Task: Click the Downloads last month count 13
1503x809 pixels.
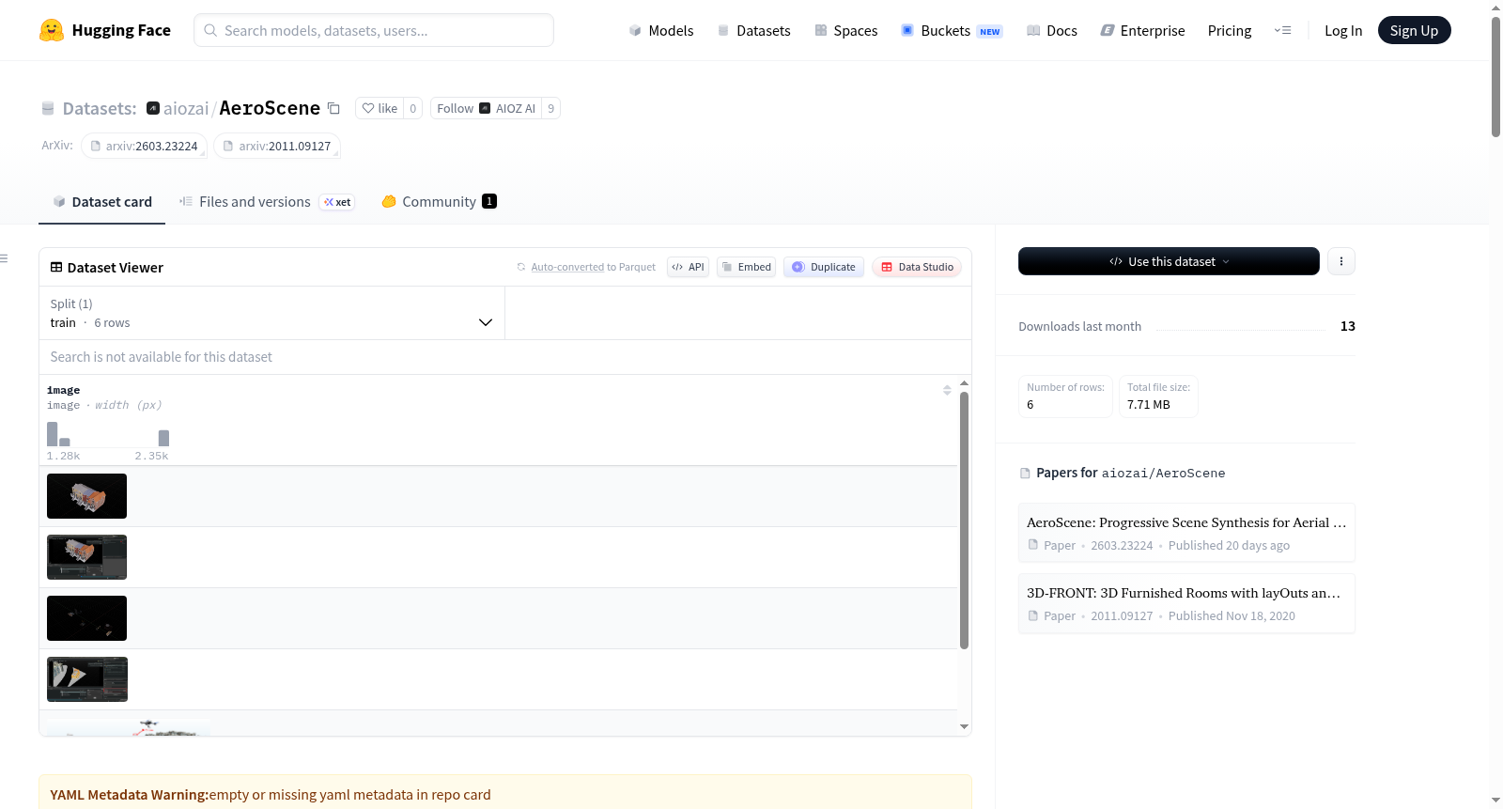Action: click(x=1348, y=326)
